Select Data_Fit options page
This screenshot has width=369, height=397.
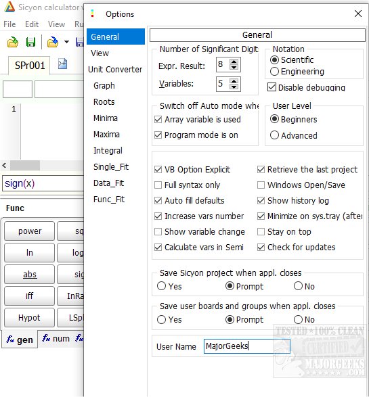pyautogui.click(x=108, y=183)
